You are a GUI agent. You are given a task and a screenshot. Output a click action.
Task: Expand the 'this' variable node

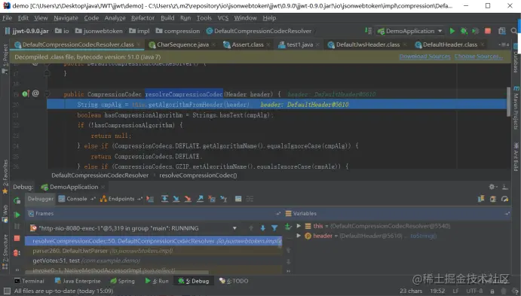[x=299, y=226]
